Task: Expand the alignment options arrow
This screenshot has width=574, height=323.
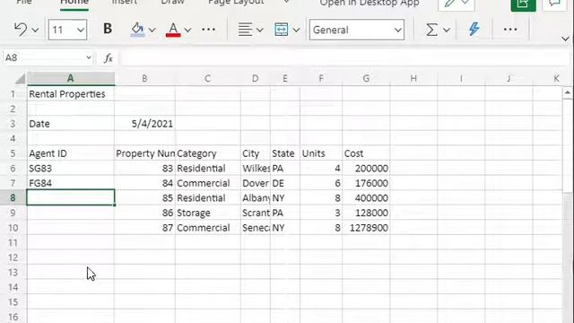Action: (x=259, y=30)
